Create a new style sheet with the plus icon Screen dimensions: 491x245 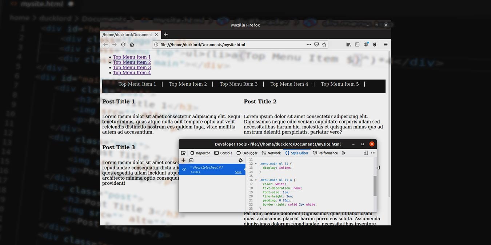[x=183, y=160]
